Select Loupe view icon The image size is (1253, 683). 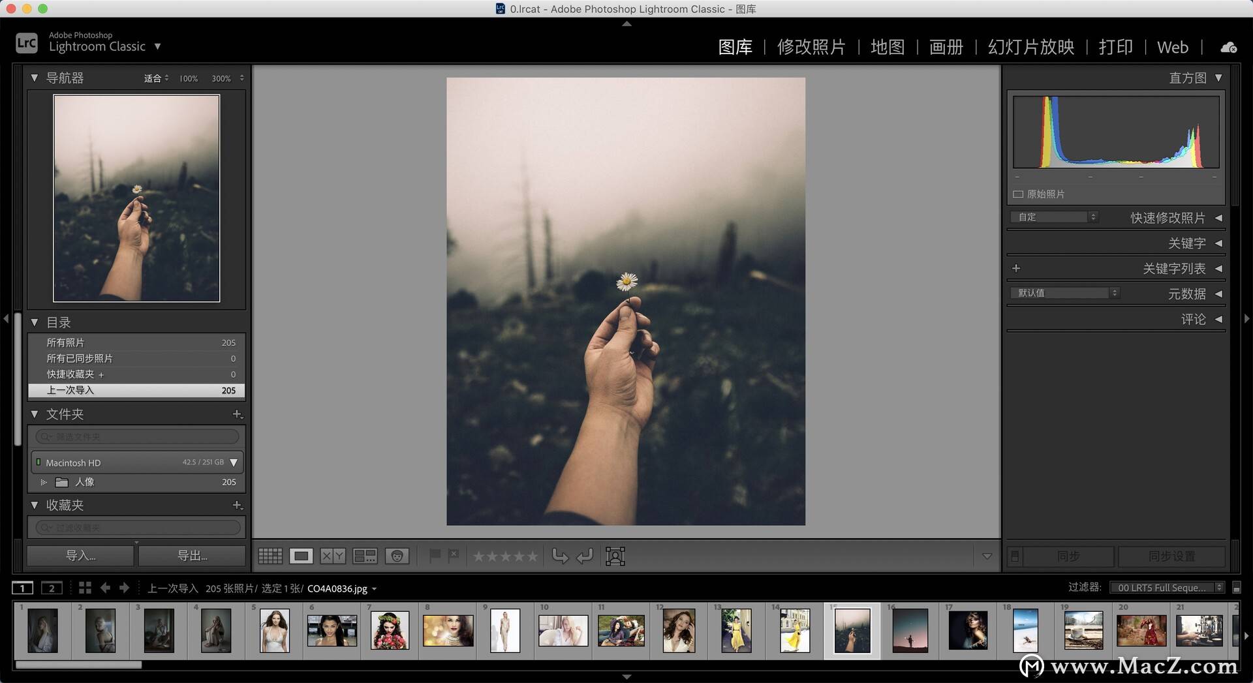tap(301, 556)
